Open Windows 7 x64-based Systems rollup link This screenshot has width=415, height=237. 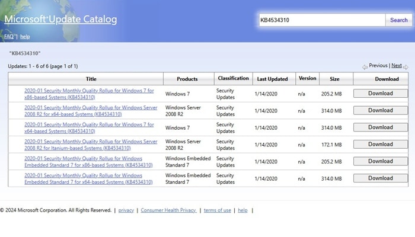89,128
